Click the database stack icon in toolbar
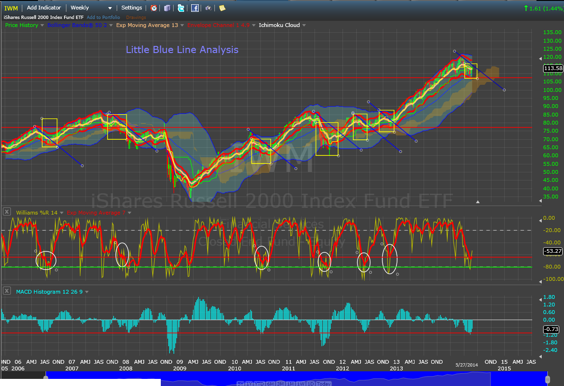 pyautogui.click(x=167, y=8)
